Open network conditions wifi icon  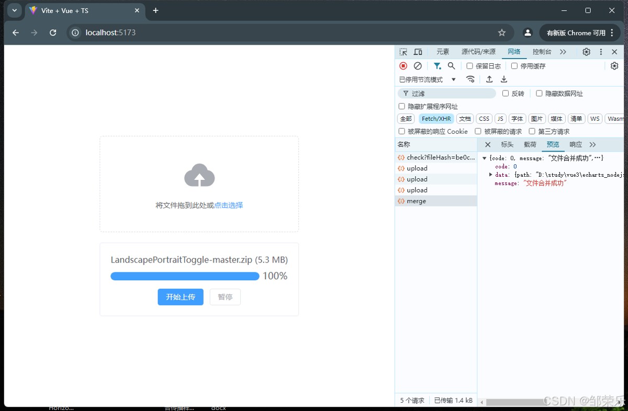pos(470,79)
